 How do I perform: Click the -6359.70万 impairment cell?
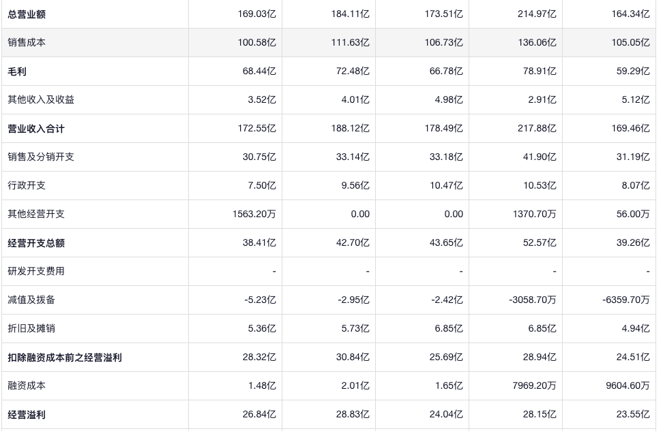tap(625, 300)
